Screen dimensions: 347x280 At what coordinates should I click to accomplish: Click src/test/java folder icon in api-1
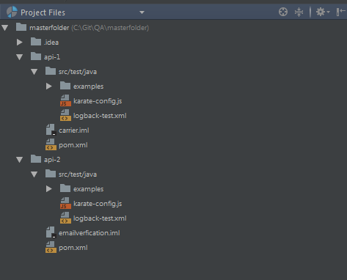pyautogui.click(x=51, y=71)
